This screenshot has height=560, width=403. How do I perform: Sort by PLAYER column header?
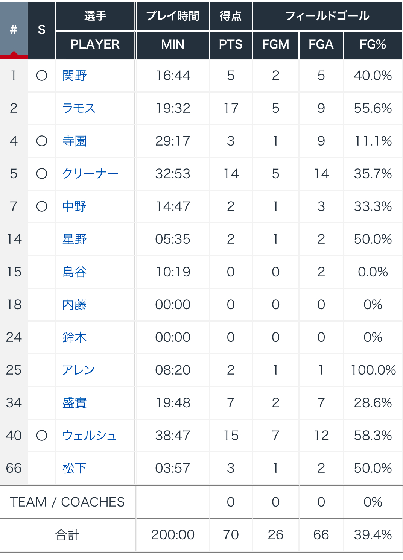[95, 44]
